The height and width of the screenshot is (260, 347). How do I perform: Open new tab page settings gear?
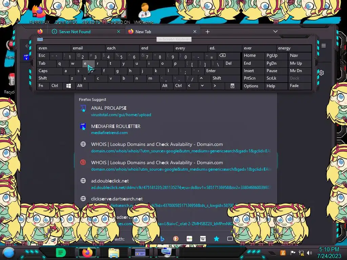pos(321,73)
